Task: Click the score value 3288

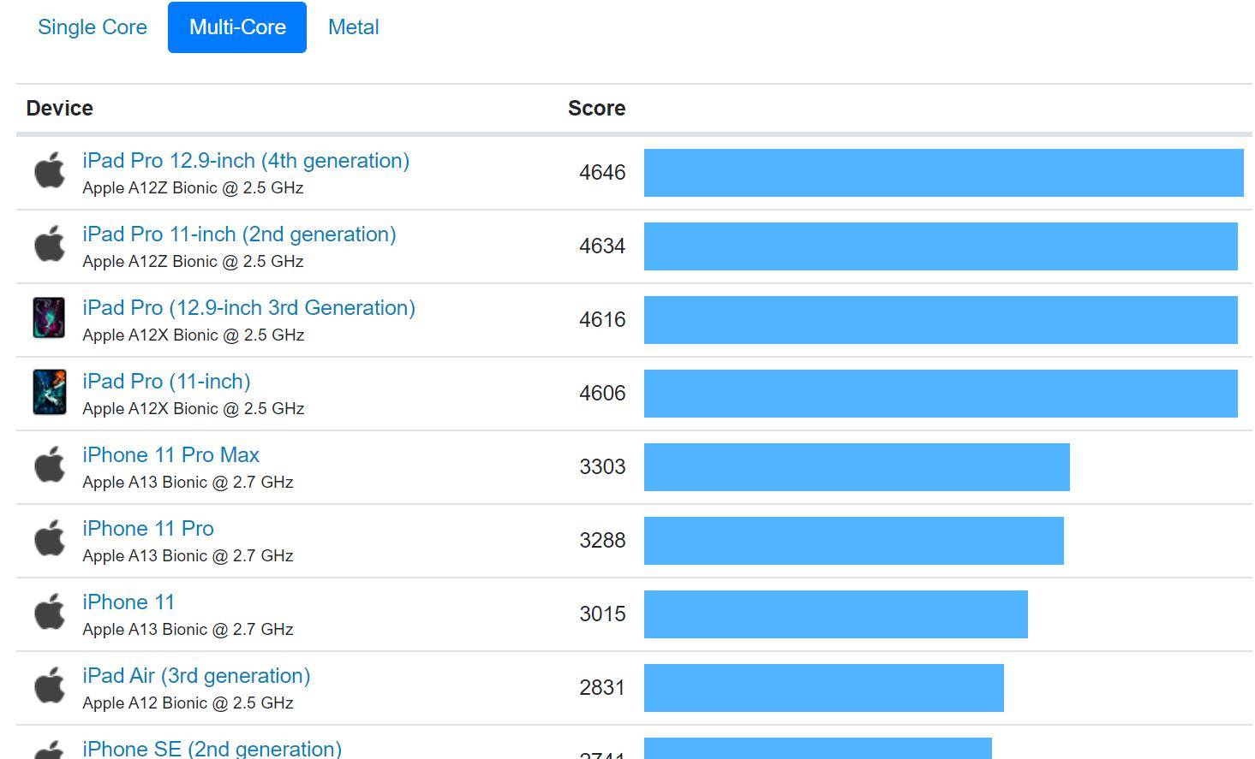Action: pyautogui.click(x=602, y=541)
